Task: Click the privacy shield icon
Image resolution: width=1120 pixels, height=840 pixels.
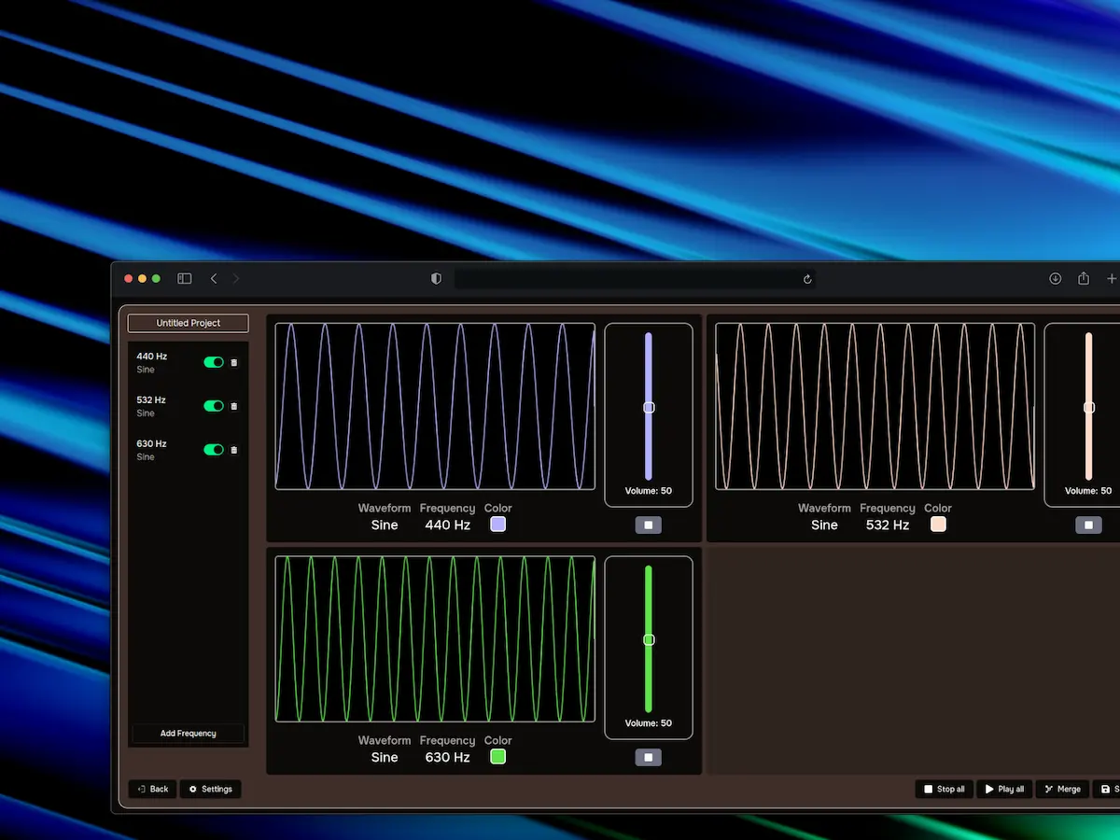Action: (436, 278)
